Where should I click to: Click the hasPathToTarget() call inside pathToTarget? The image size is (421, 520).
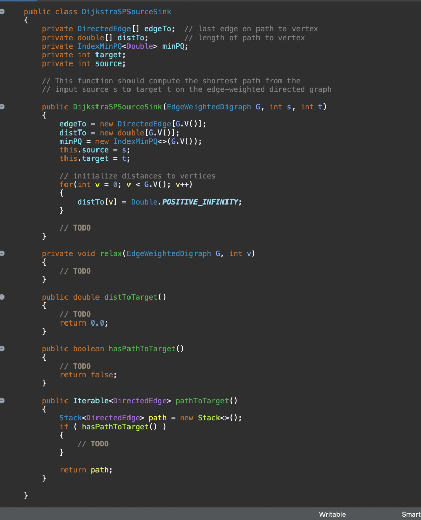(x=120, y=427)
